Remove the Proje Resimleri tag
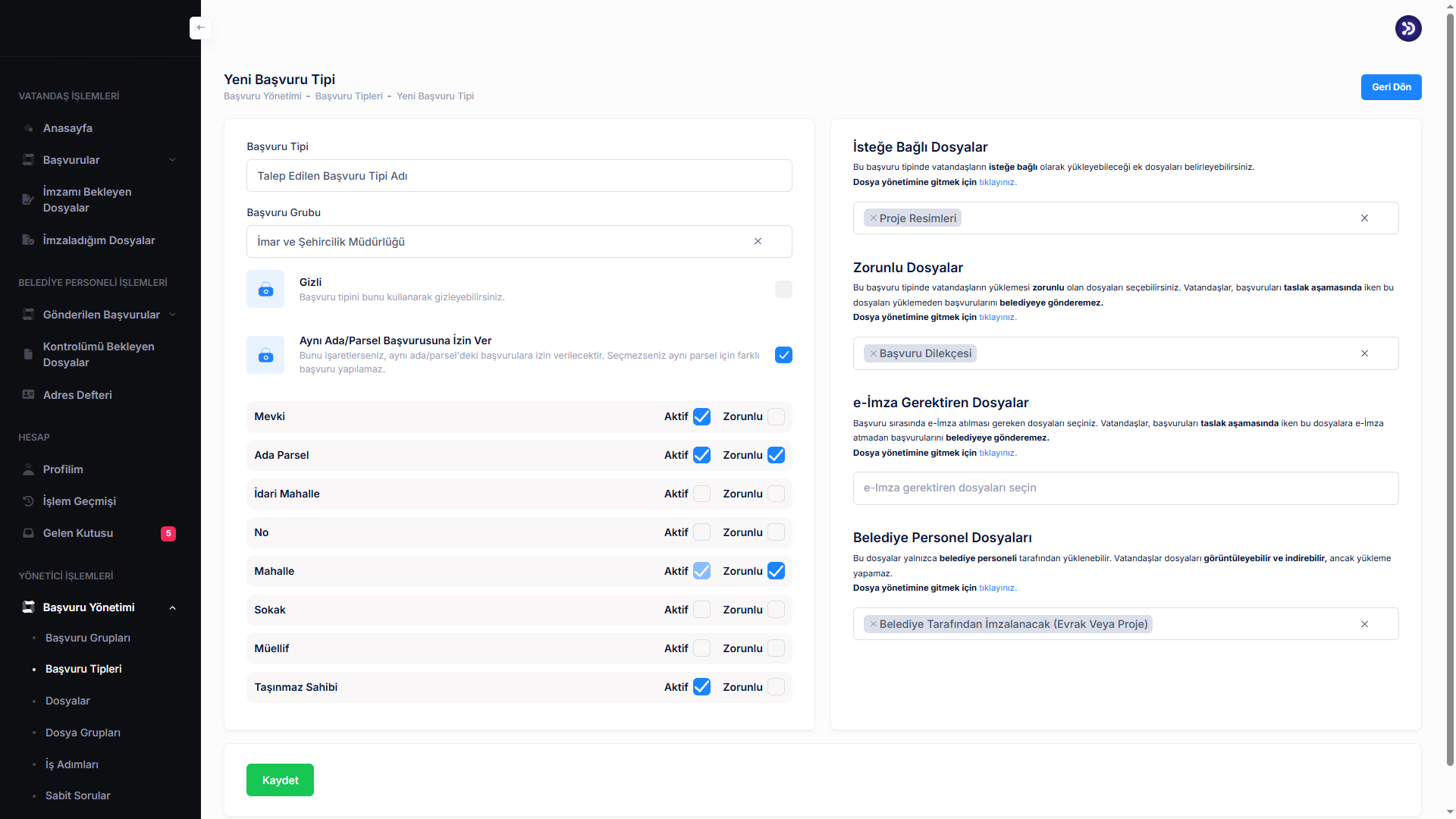This screenshot has width=1456, height=819. point(873,218)
